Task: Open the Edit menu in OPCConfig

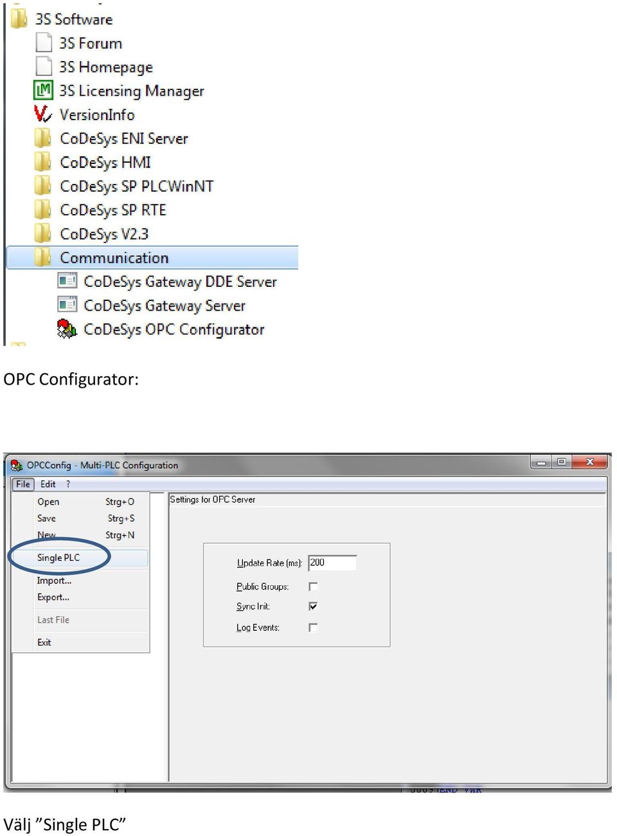Action: click(x=48, y=484)
